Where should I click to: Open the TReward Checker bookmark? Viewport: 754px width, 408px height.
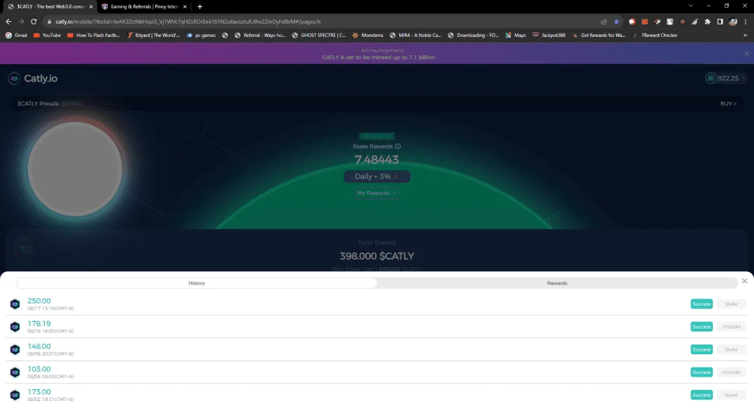click(655, 35)
